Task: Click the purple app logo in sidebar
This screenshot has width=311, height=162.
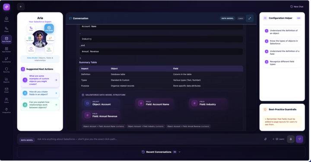Action: click(6, 7)
